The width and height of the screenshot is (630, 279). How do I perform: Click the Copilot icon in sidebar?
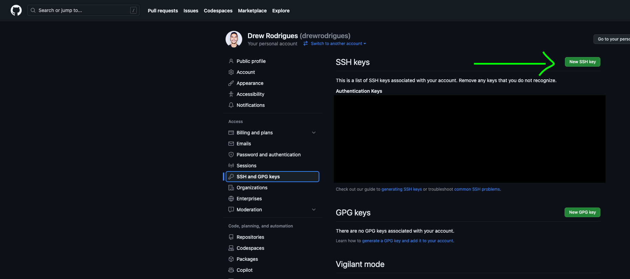click(231, 270)
